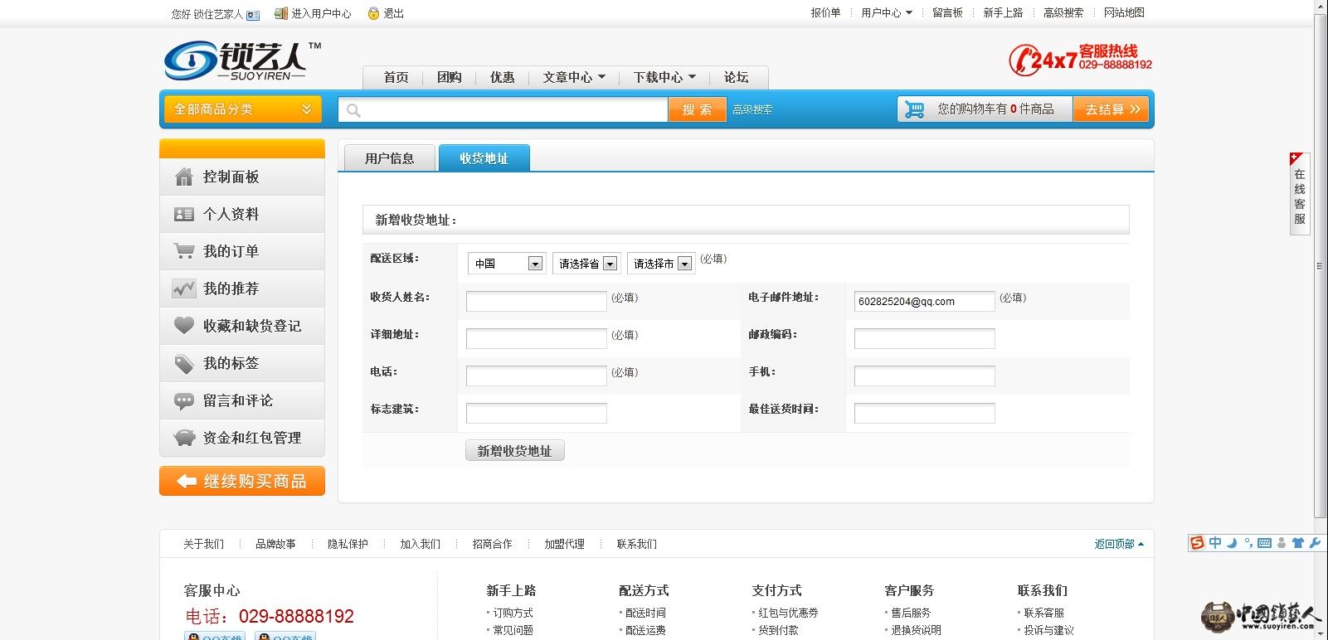
Task: Click the 我的推荐 chart icon
Action: tap(184, 288)
